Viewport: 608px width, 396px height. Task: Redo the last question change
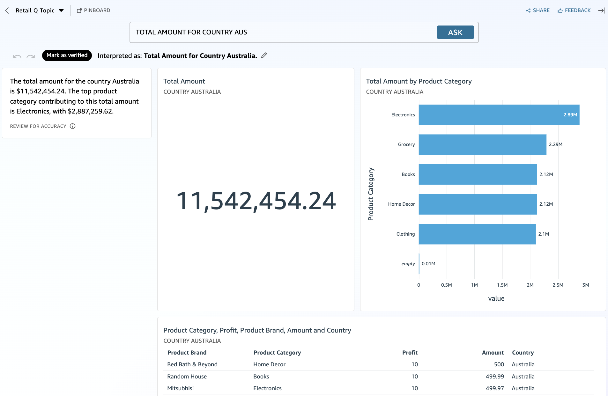(31, 56)
